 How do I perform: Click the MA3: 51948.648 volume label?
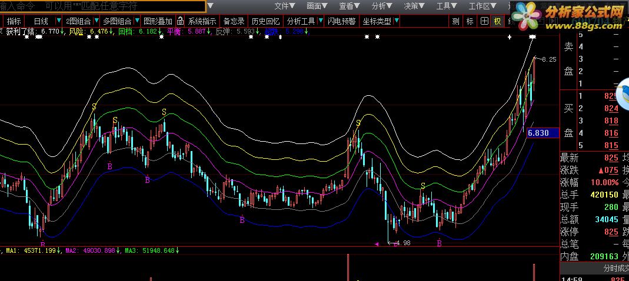click(x=152, y=250)
